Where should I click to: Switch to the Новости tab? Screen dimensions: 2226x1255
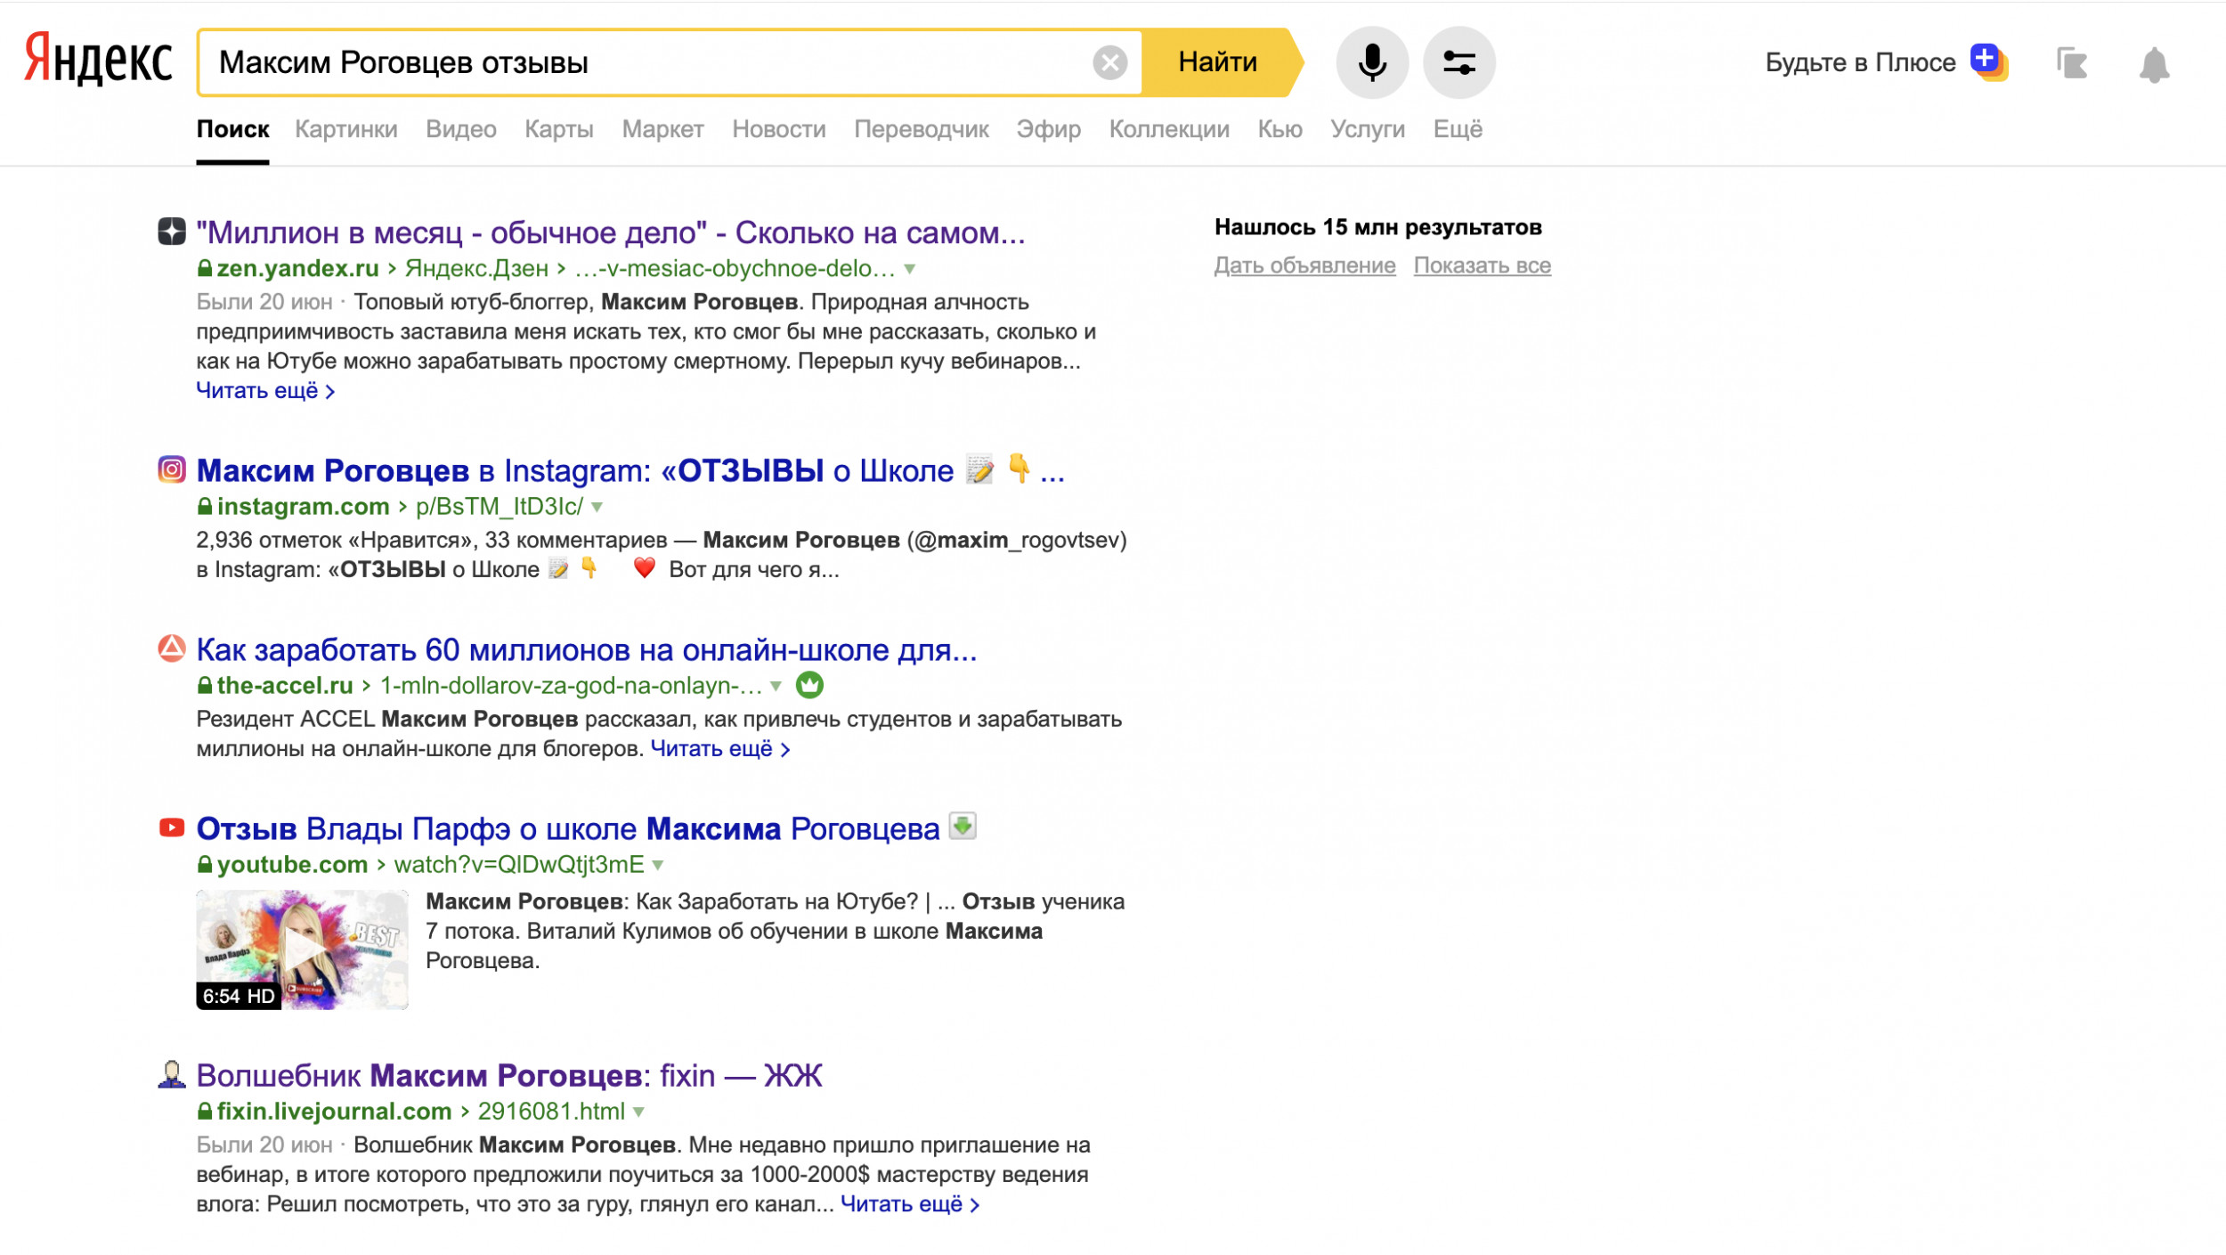coord(778,129)
